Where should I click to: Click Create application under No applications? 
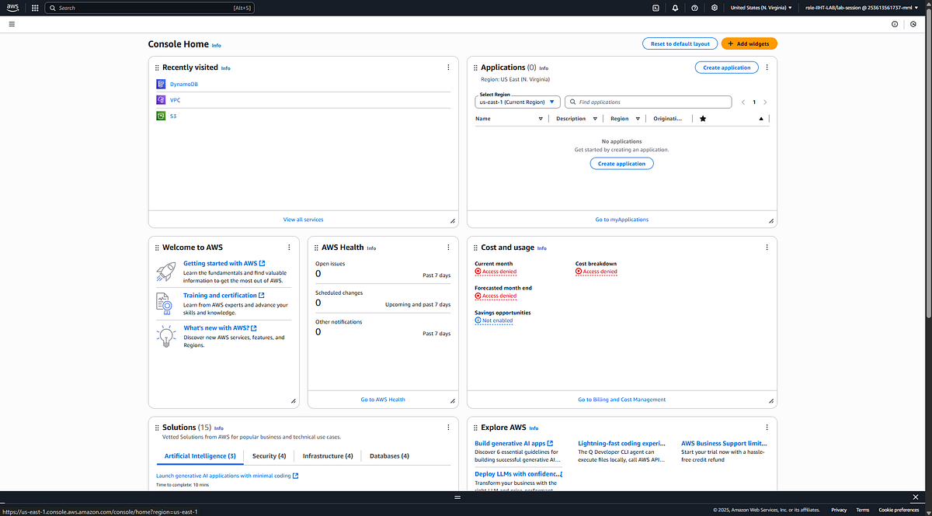click(621, 164)
